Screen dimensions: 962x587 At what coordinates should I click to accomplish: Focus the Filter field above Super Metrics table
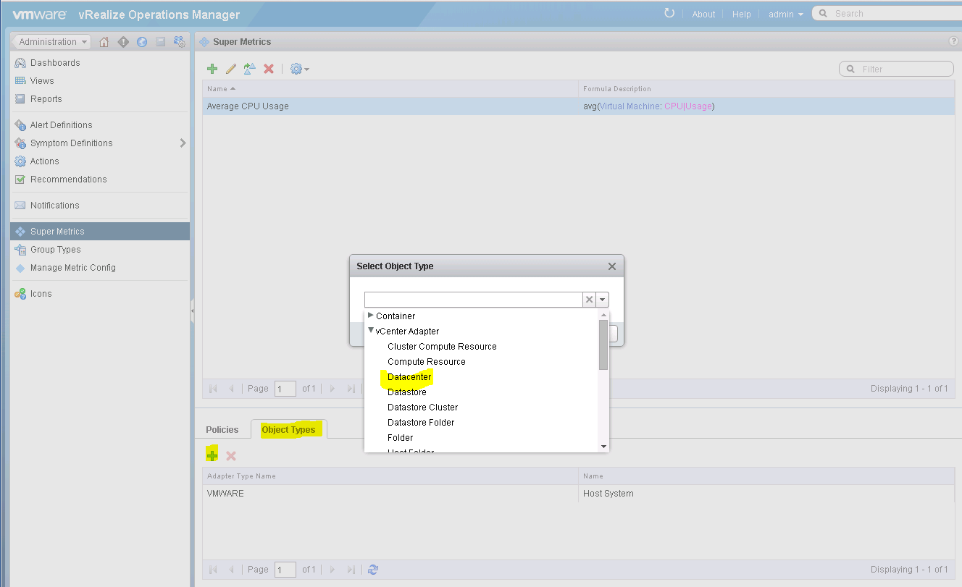pyautogui.click(x=896, y=69)
